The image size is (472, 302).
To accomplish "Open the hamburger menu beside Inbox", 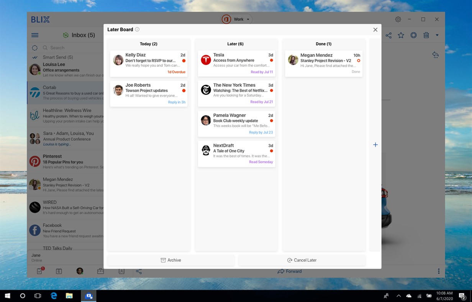I will (34, 35).
